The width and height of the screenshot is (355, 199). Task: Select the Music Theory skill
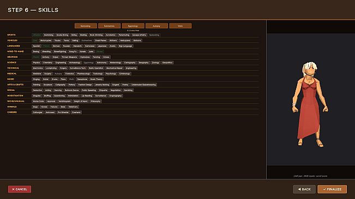96,79
